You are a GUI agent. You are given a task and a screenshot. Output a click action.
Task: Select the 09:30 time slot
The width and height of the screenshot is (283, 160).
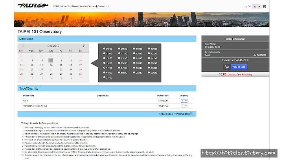pos(119,49)
